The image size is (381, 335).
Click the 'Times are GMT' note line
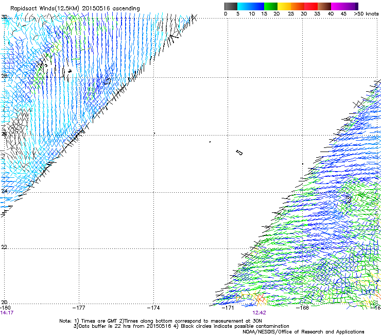(x=161, y=321)
